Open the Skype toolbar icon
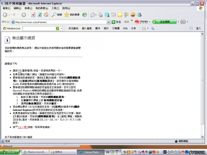The image size is (207, 155). (x=107, y=15)
